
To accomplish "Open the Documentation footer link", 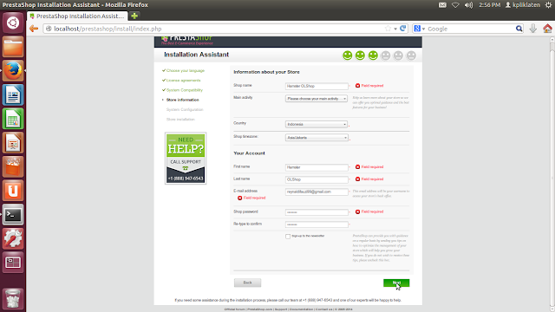I will [301, 309].
